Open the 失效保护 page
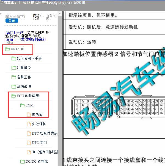165x166 pixels. pos(39,124)
